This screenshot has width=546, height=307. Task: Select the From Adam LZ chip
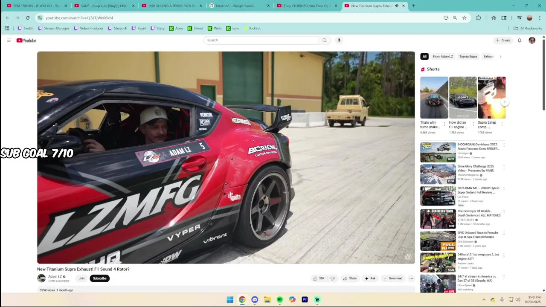(443, 56)
